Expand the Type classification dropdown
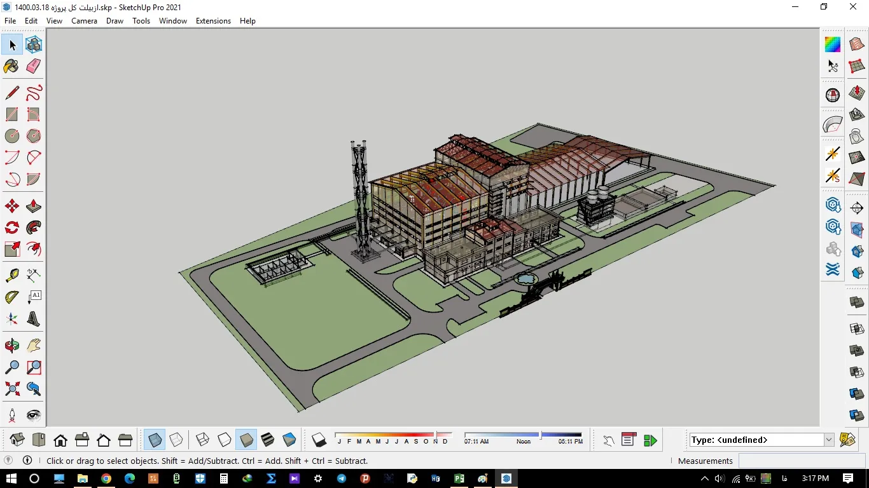 pyautogui.click(x=829, y=440)
